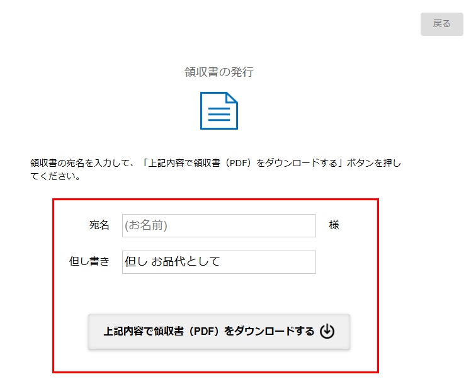Click the 領収書の発行 heading
Screen dimensions: 471x384
point(218,72)
